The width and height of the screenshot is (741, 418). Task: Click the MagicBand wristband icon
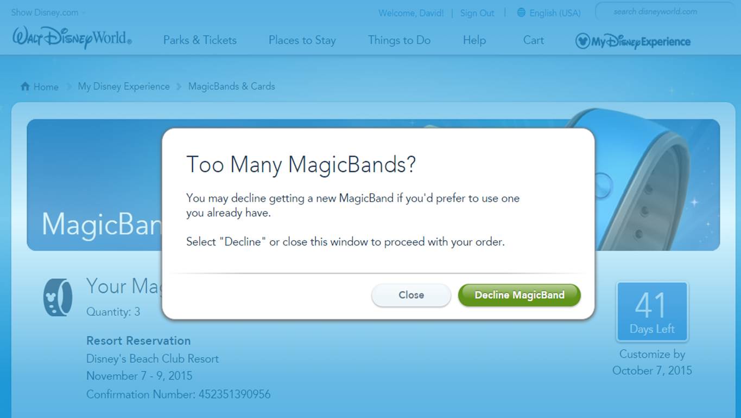(58, 297)
